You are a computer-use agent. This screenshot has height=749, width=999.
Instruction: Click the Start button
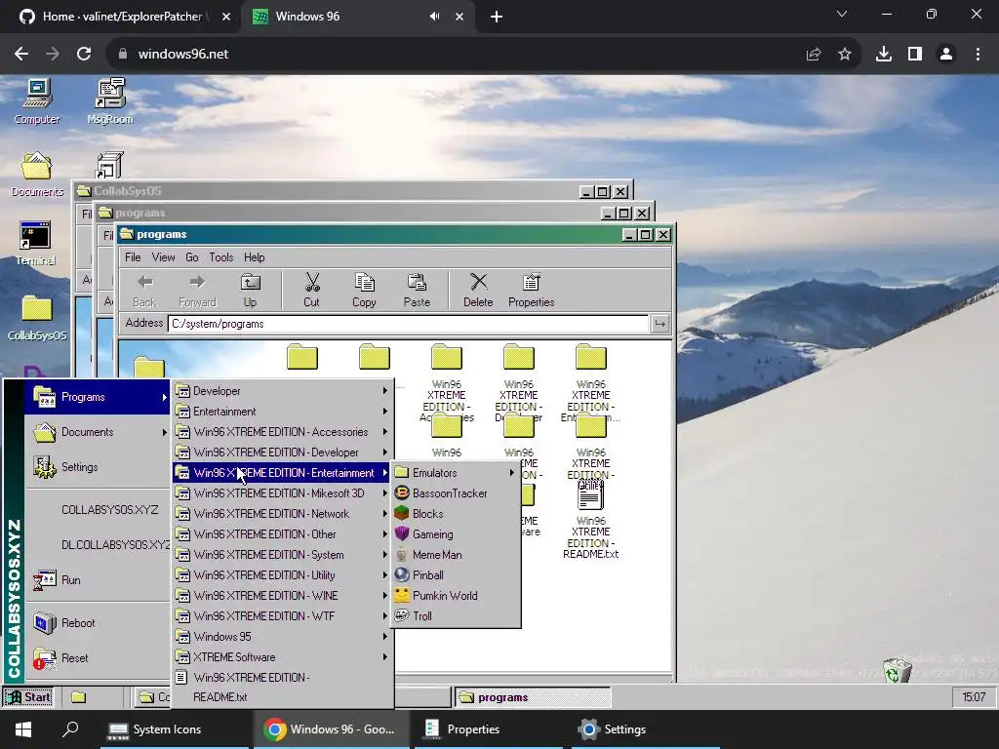tap(28, 696)
